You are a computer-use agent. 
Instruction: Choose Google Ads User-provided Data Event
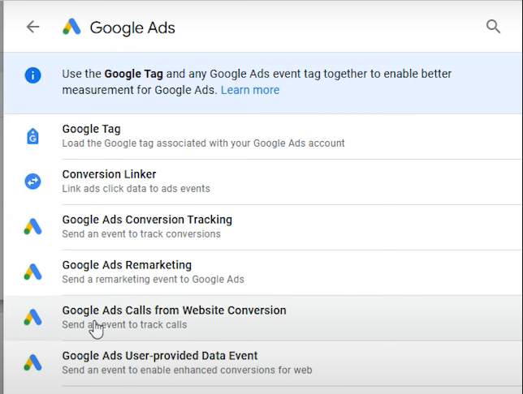[263, 363]
